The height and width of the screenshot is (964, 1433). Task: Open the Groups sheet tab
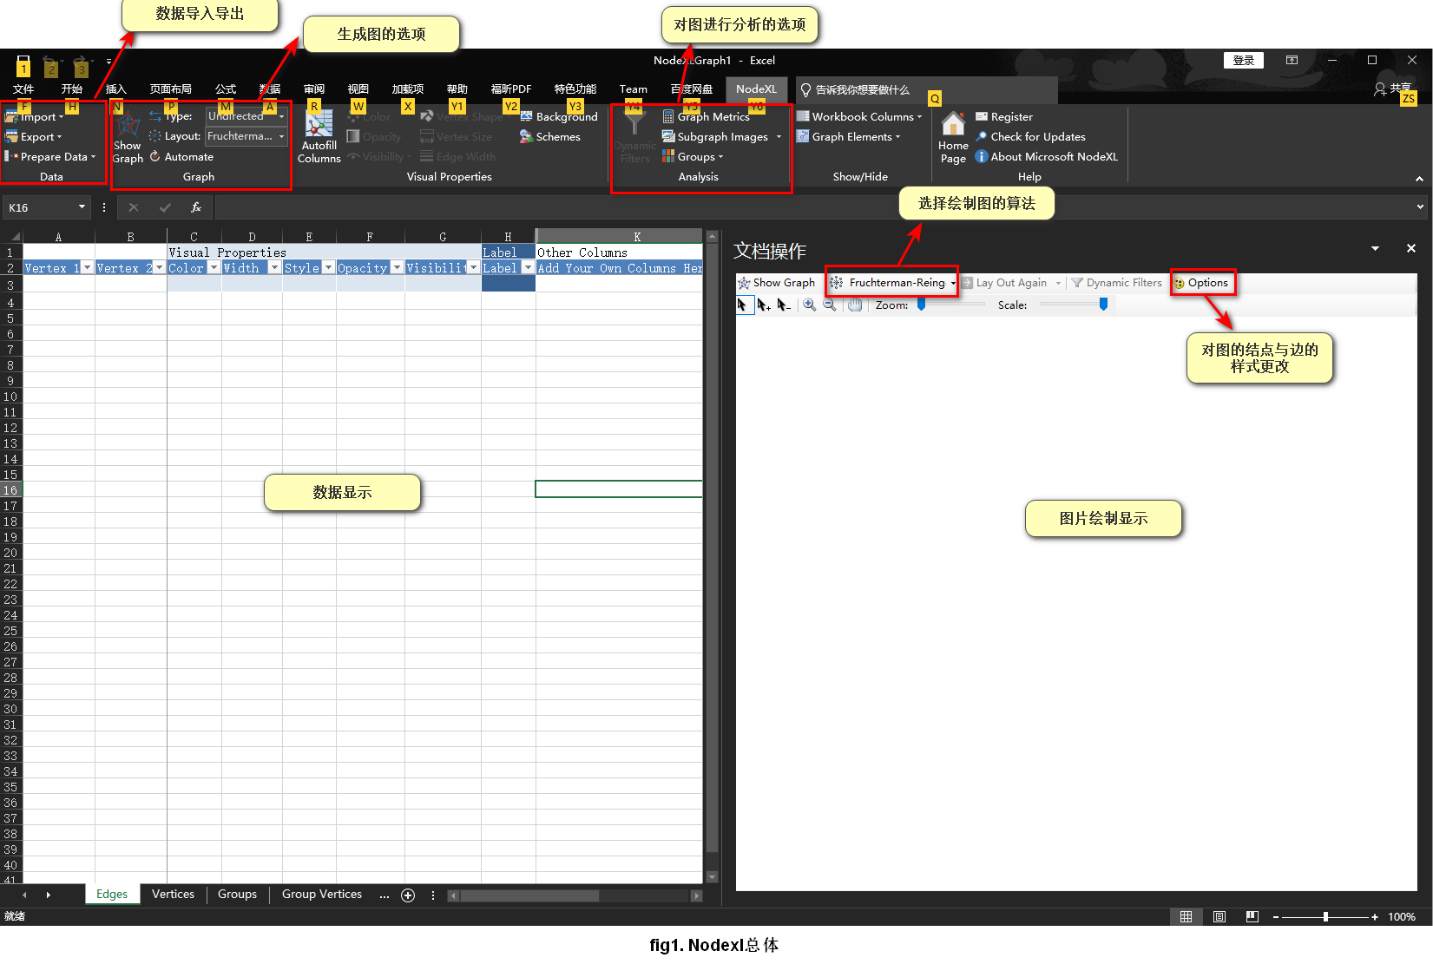[x=238, y=895]
